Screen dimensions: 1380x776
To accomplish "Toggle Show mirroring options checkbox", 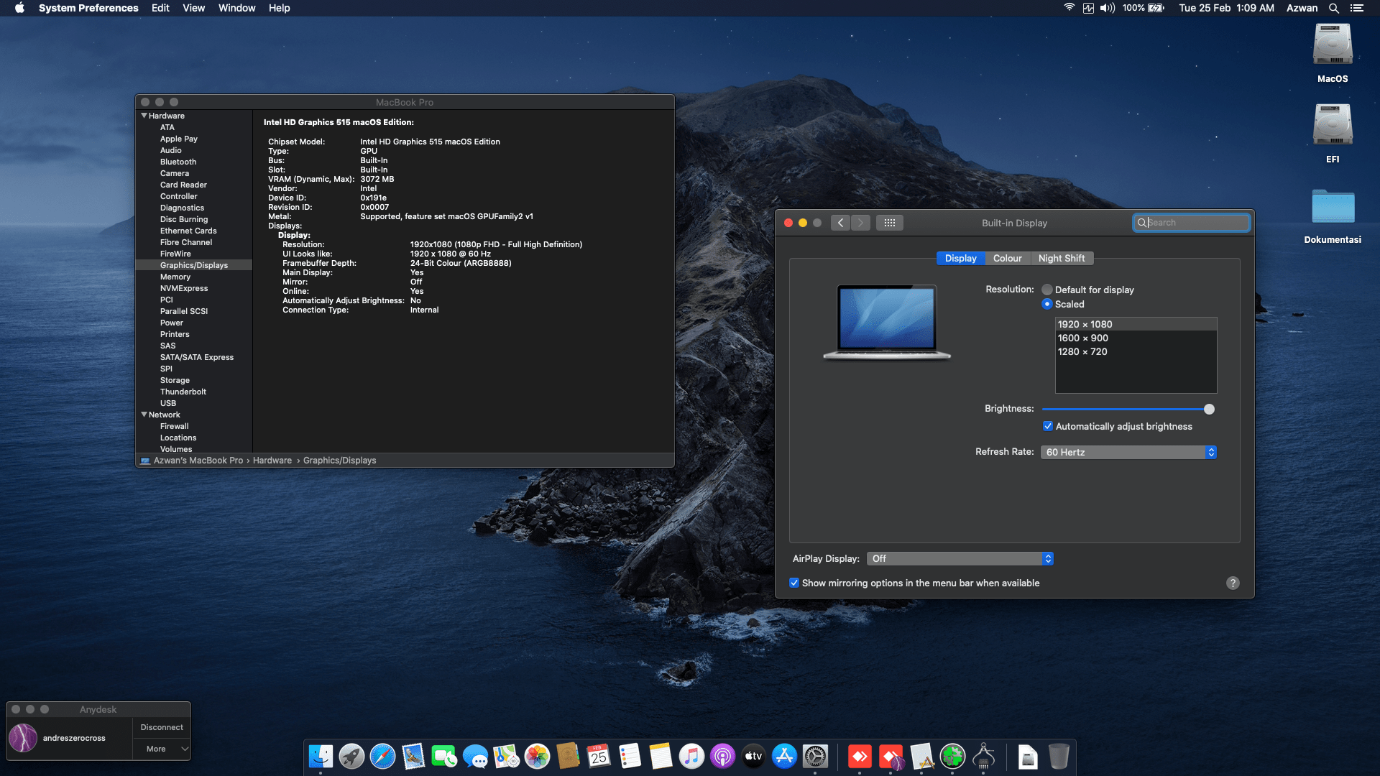I will coord(794,583).
